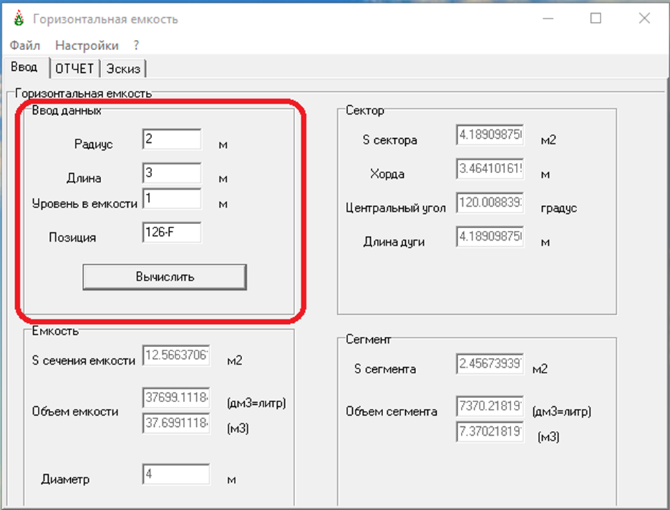Select the Длина дуги result field
670x510 pixels.
point(490,236)
